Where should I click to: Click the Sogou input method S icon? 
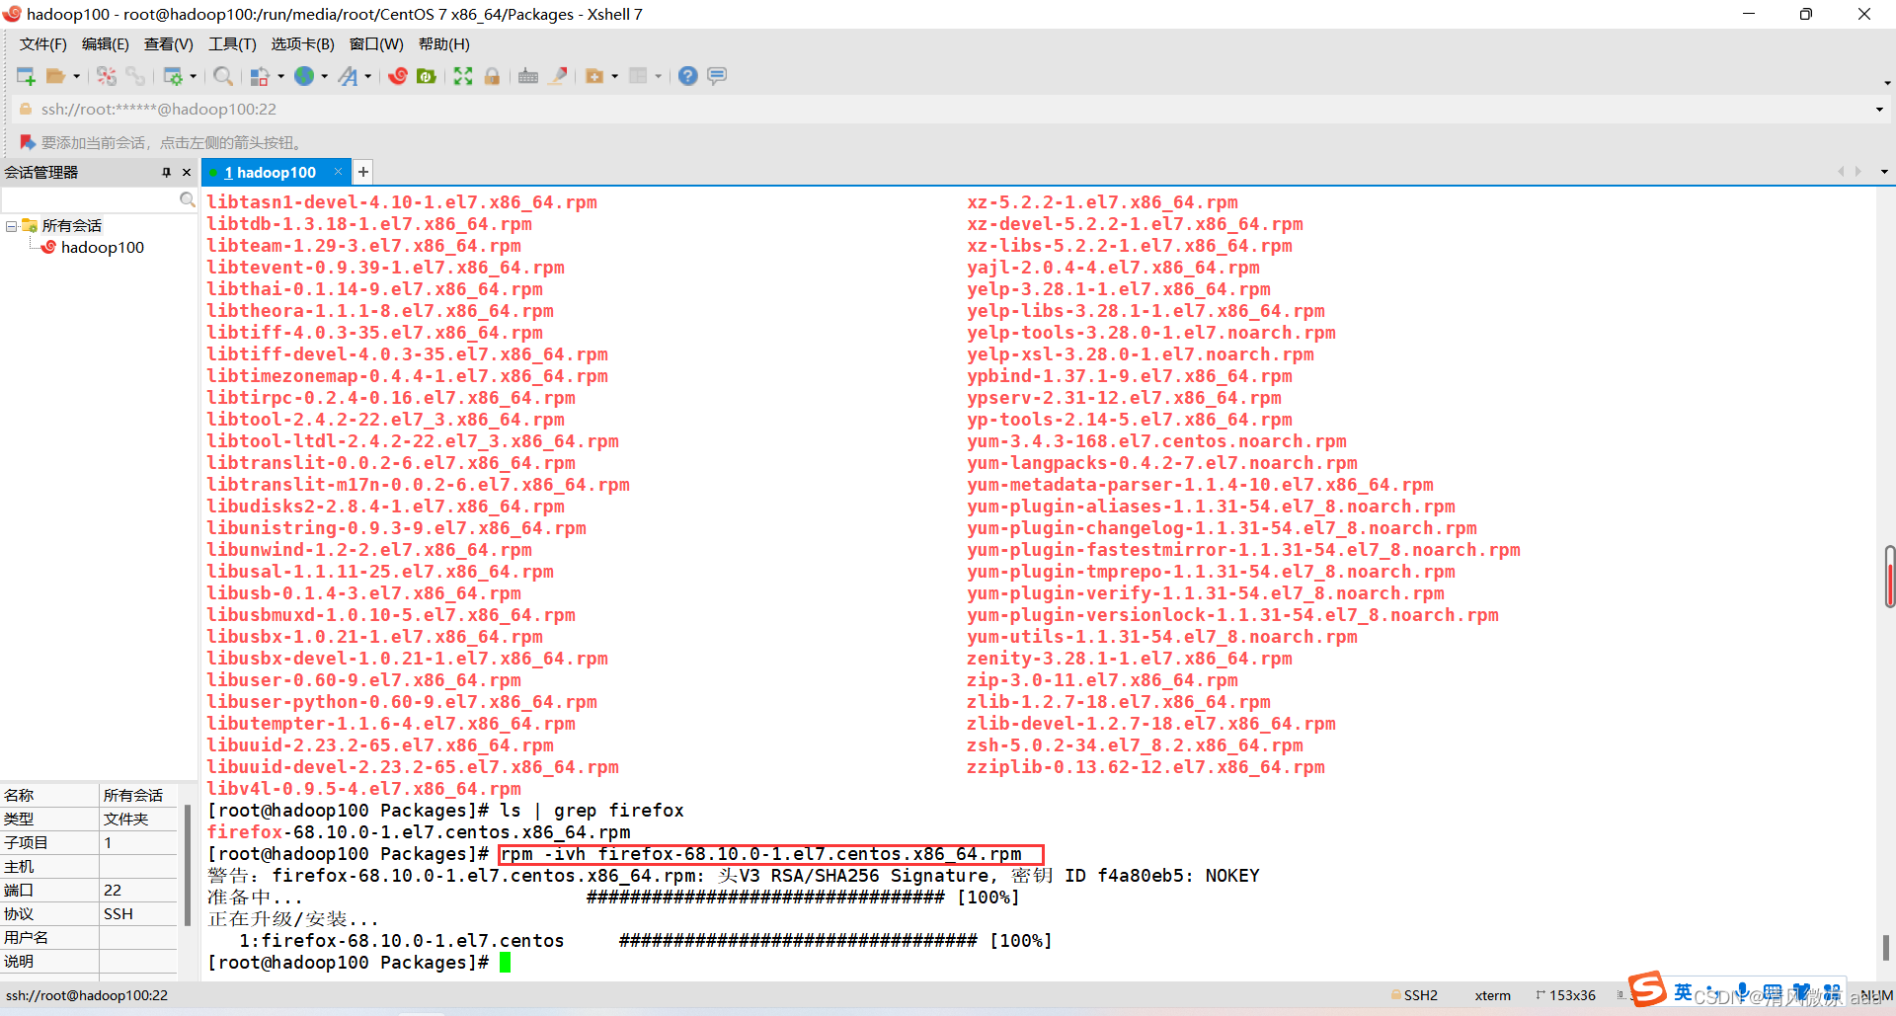(x=1647, y=988)
